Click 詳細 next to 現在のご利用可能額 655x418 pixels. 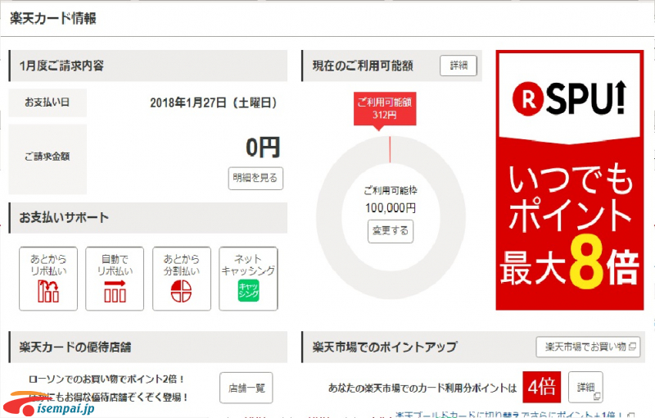(x=458, y=66)
